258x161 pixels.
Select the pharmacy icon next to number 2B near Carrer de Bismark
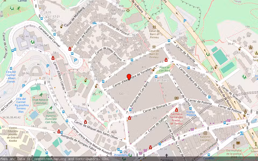[130, 118]
